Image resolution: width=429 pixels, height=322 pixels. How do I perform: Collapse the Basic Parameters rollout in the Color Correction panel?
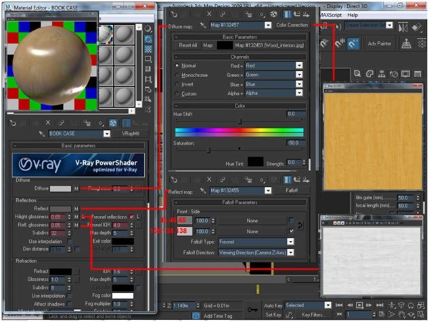[240, 37]
